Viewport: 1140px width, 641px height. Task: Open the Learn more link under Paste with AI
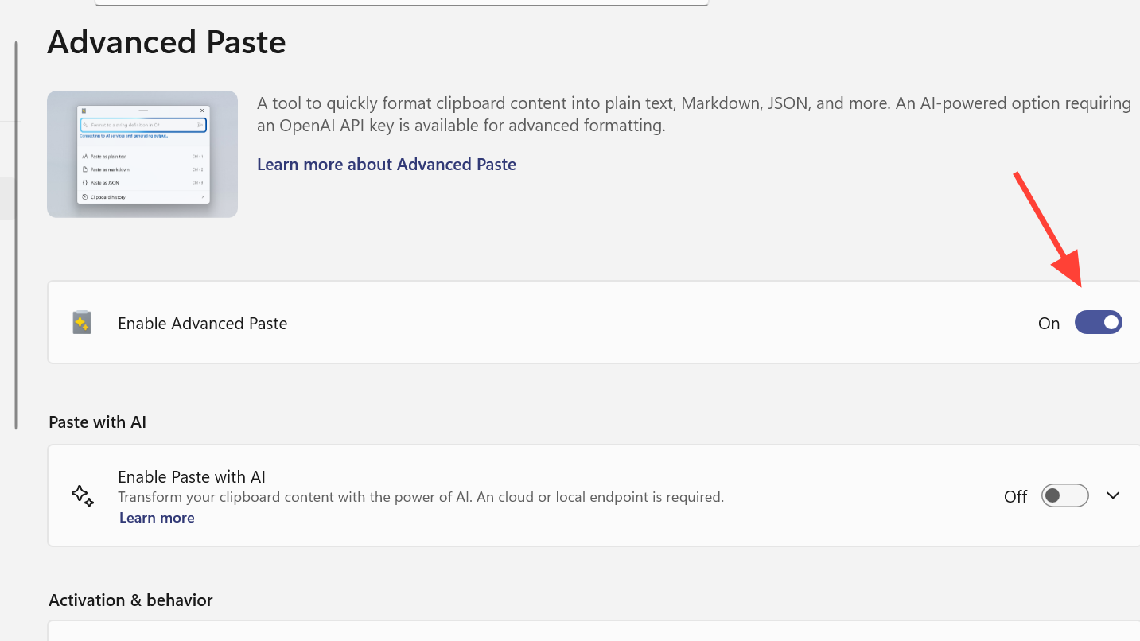pyautogui.click(x=157, y=518)
